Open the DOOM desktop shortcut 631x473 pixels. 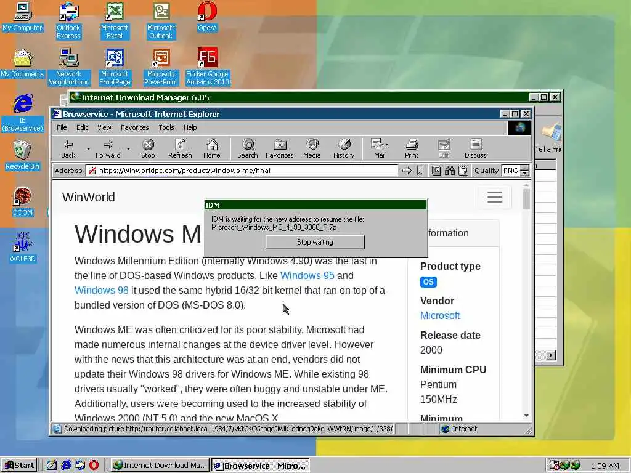pyautogui.click(x=23, y=201)
